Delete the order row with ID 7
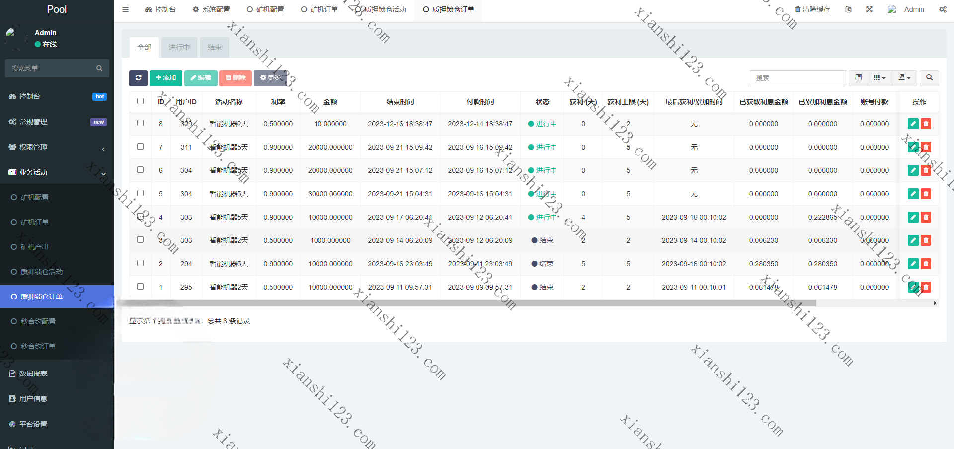954x449 pixels. tap(926, 147)
